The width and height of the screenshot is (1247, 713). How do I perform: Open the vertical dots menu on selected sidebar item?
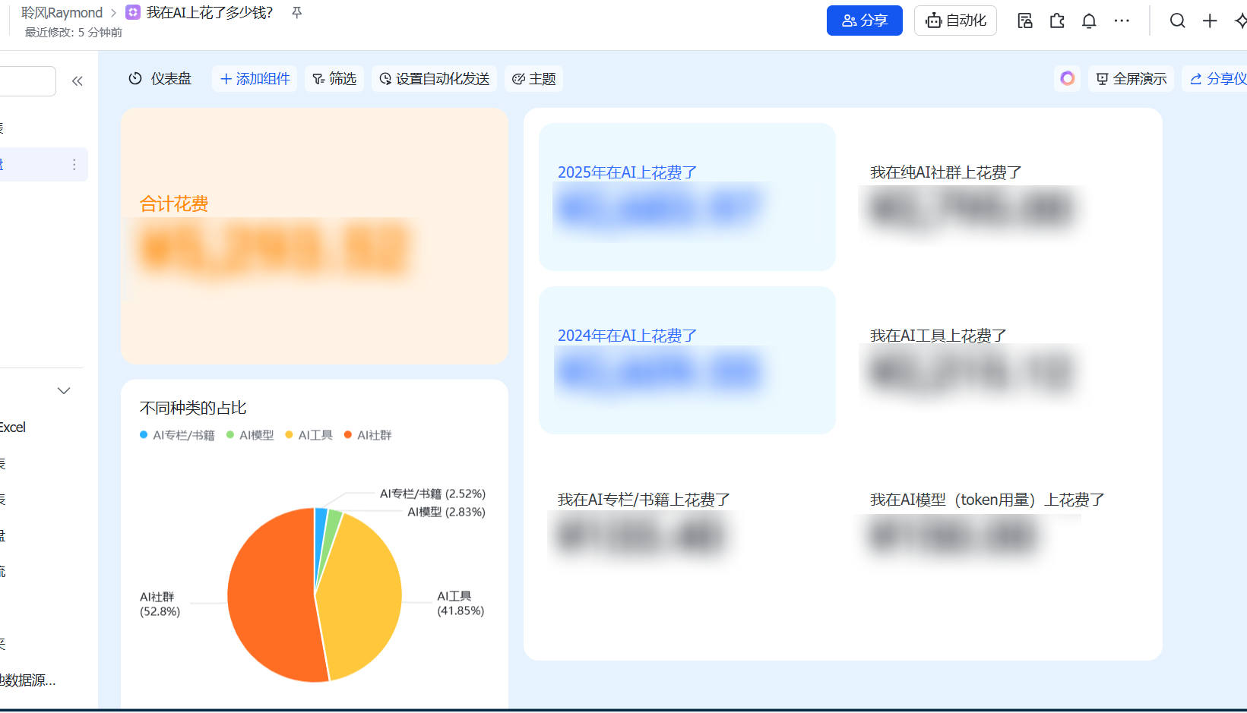click(74, 165)
